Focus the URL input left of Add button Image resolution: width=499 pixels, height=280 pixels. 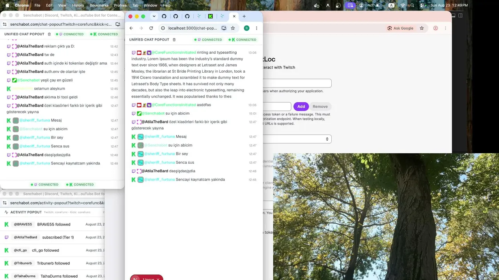click(x=277, y=107)
